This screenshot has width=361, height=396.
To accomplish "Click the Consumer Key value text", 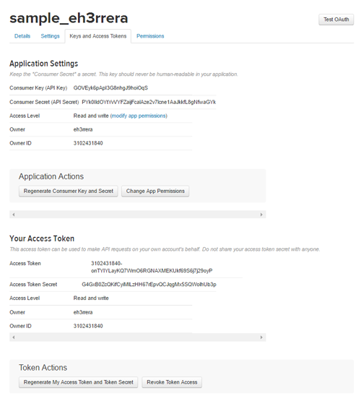I will (x=110, y=88).
